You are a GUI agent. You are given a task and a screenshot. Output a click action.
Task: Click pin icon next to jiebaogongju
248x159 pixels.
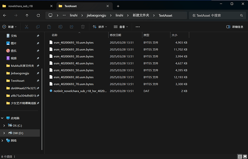38,73
